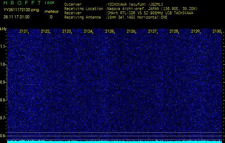The image size is (225, 143).
Task: Select the 2127 time marker
Action: tap(152, 31)
